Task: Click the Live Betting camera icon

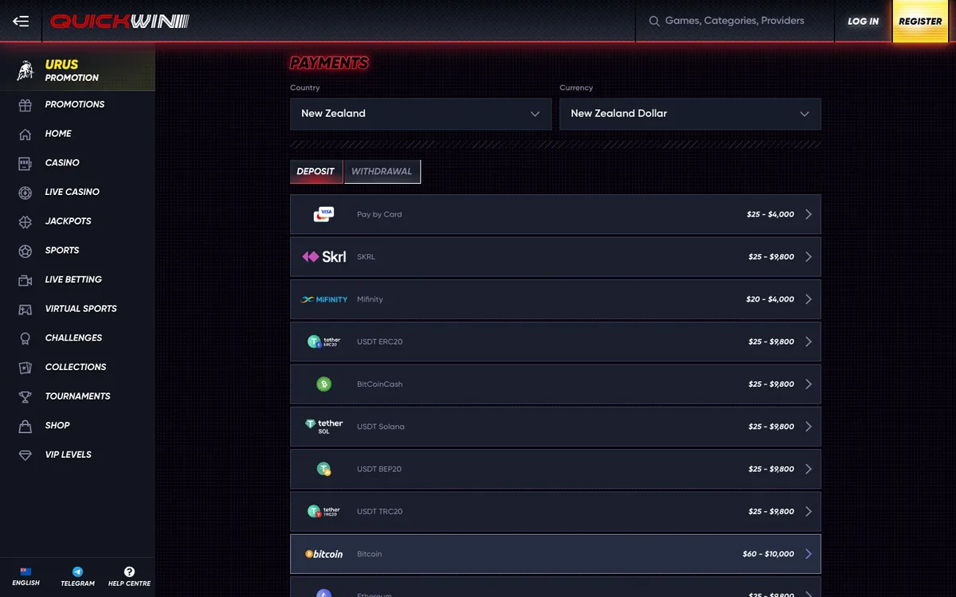Action: [25, 279]
